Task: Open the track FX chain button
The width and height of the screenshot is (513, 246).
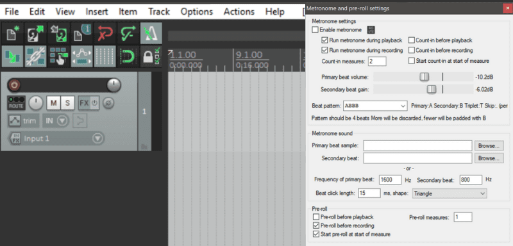Action: tap(84, 103)
